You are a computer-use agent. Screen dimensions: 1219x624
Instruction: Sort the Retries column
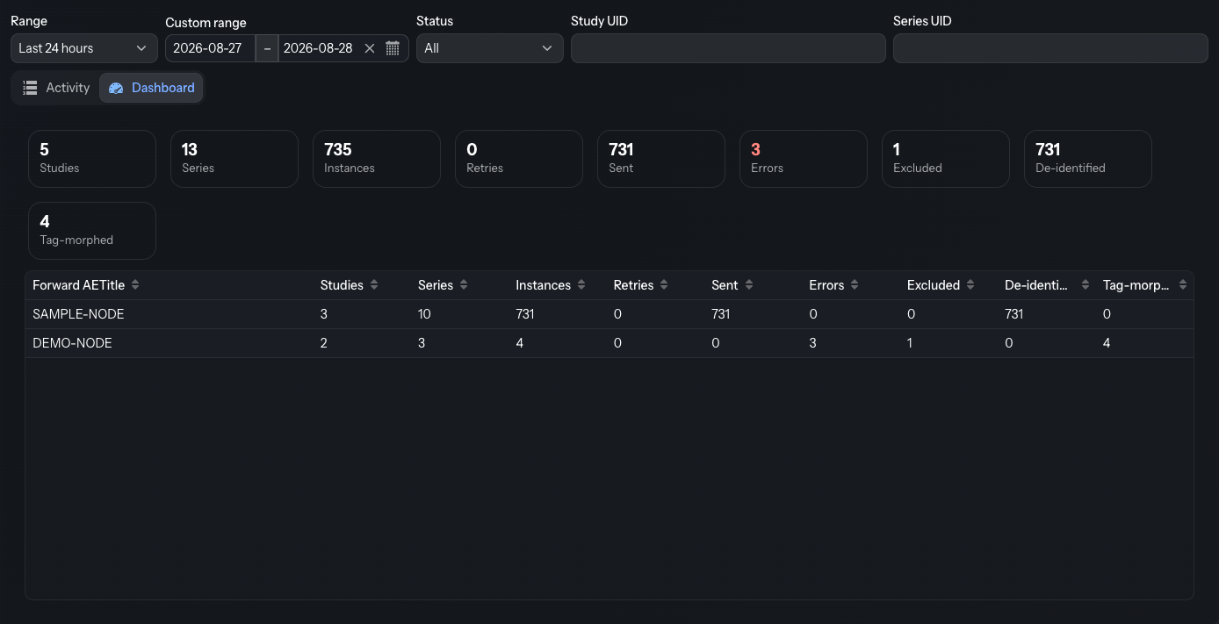(x=664, y=285)
